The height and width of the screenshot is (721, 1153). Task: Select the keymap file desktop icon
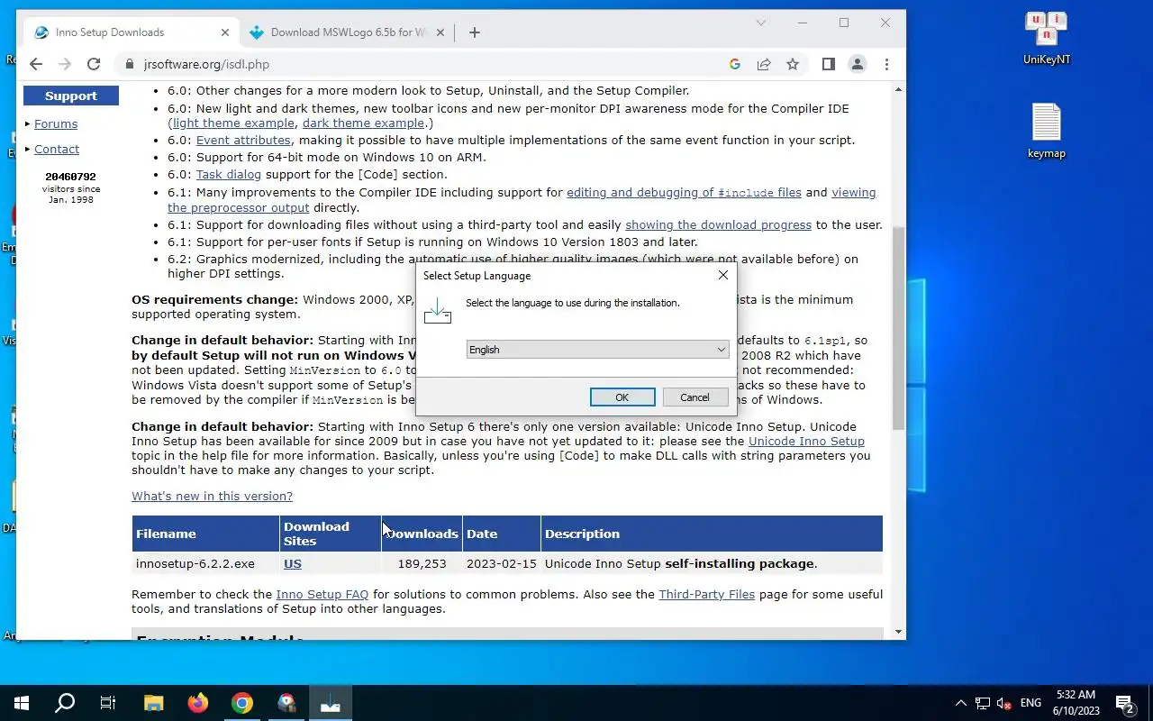[x=1046, y=132]
